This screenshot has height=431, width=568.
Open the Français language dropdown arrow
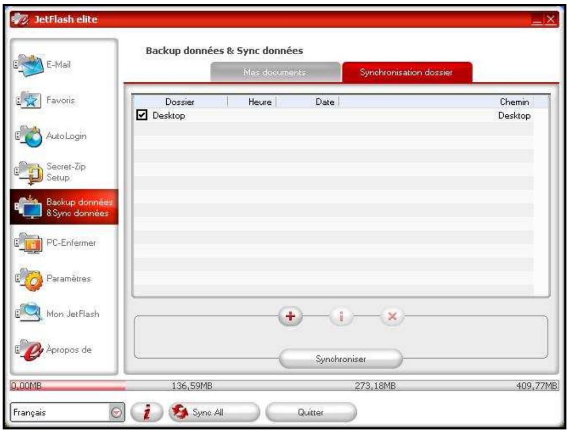click(x=116, y=413)
